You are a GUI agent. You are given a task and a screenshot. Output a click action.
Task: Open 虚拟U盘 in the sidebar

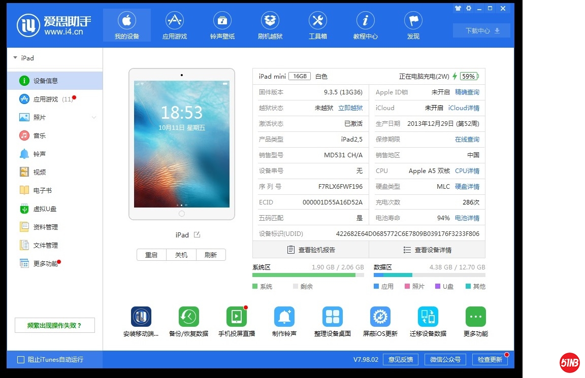(x=55, y=209)
